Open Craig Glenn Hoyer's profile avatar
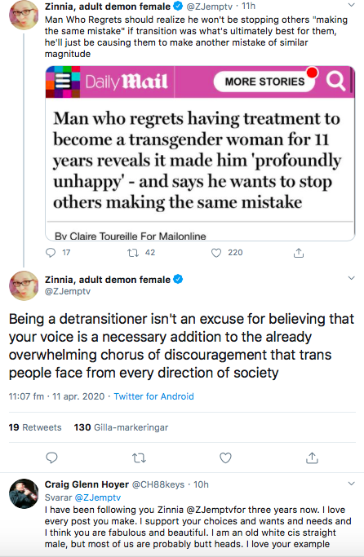 pos(24,493)
